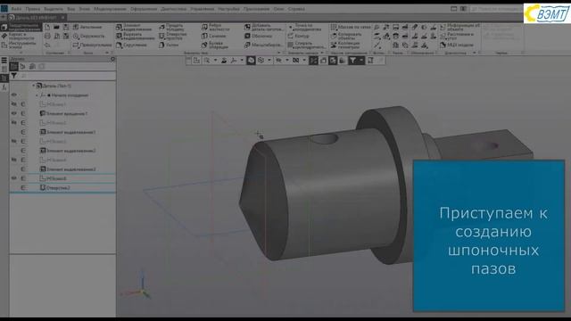This screenshot has width=571, height=321.
Task: Collapse the Деталь root tree node
Action: (x=34, y=86)
